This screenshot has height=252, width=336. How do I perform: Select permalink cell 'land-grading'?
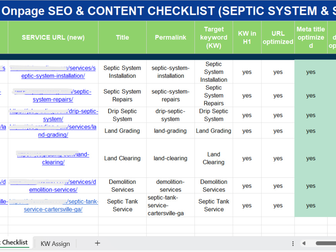pos(171,131)
